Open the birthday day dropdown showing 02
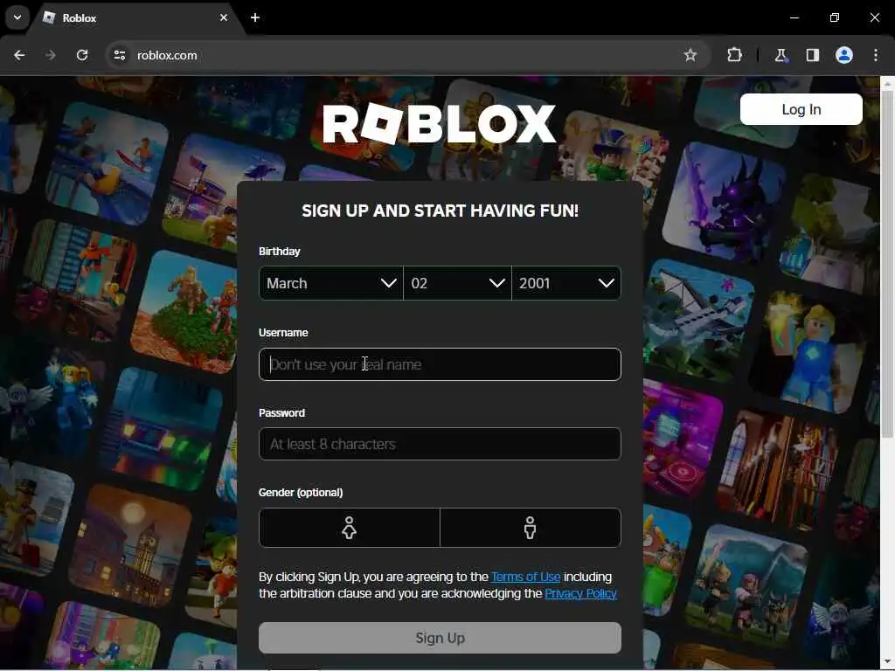The width and height of the screenshot is (895, 671). click(x=457, y=283)
